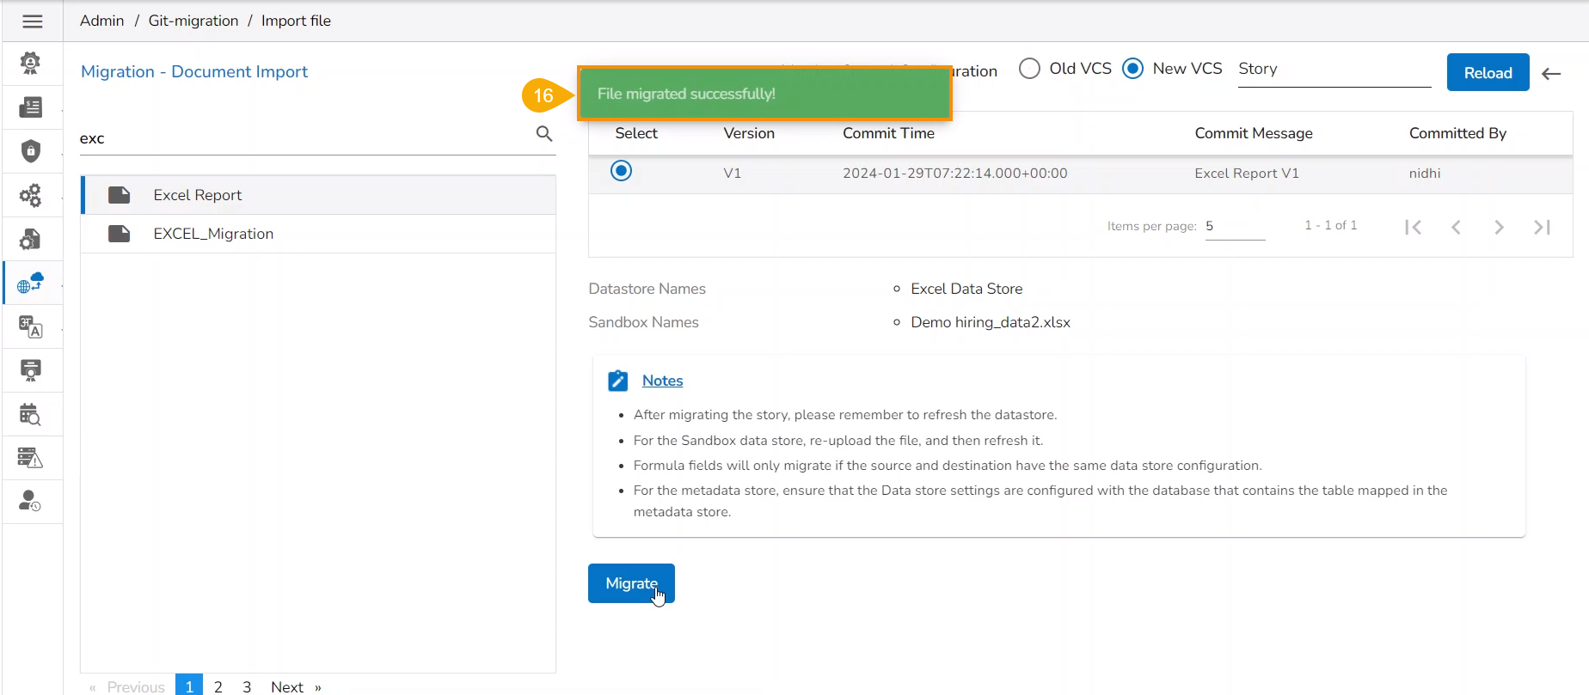The image size is (1589, 695).
Task: Select the EXCEL_Migration document
Action: click(213, 234)
